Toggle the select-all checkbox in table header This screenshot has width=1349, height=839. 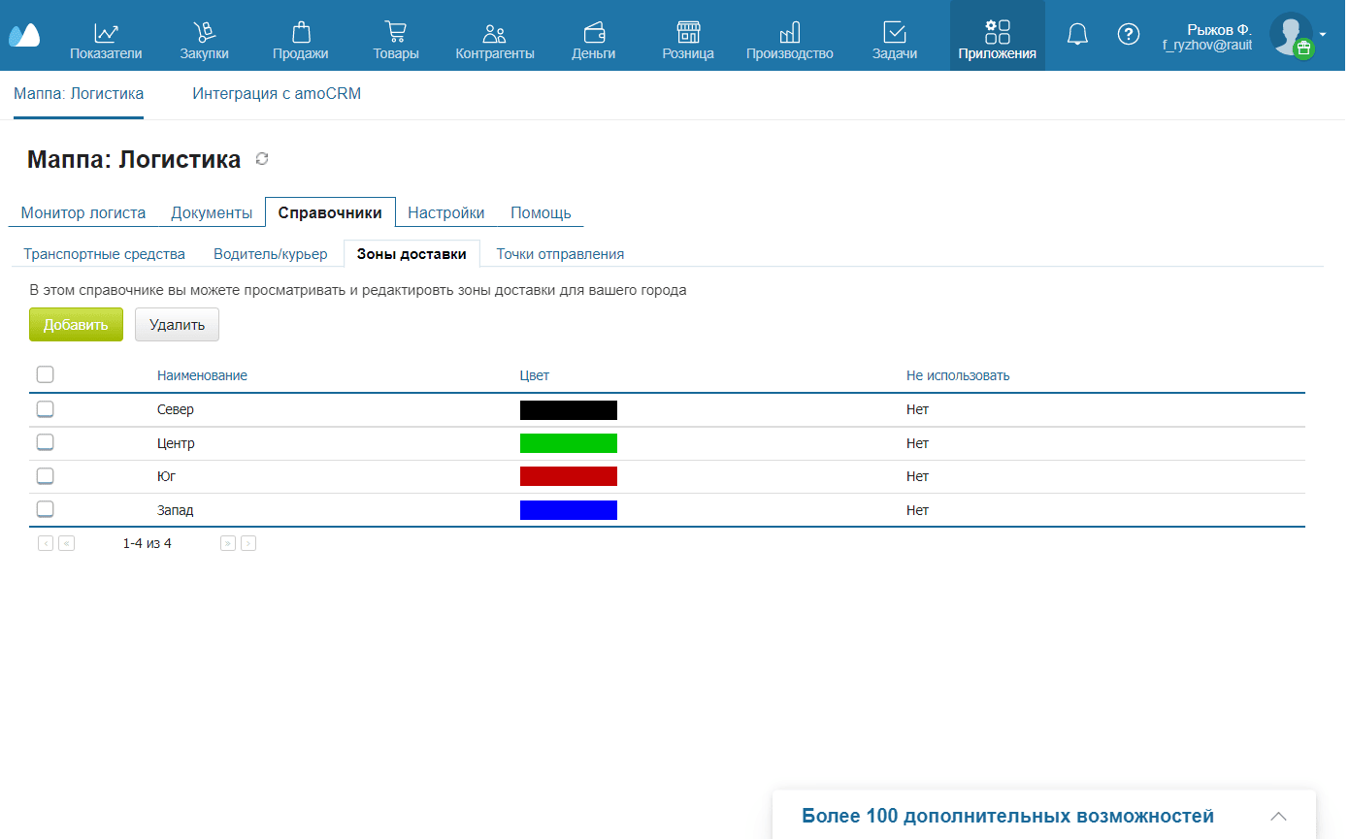click(45, 374)
